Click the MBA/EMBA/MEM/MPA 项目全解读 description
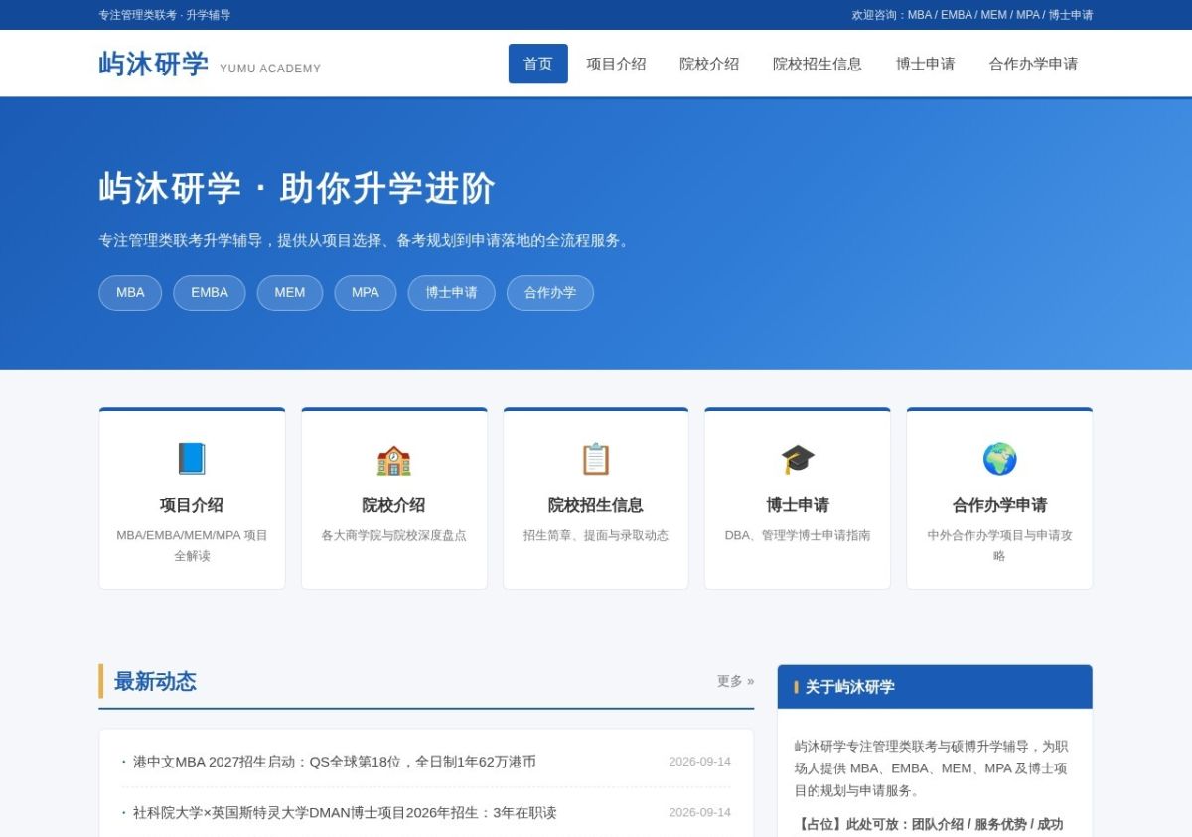Image resolution: width=1192 pixels, height=837 pixels. (x=192, y=545)
